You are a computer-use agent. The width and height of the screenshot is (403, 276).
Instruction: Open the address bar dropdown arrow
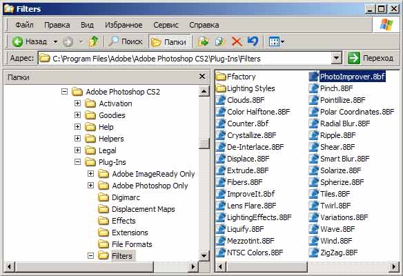[337, 58]
